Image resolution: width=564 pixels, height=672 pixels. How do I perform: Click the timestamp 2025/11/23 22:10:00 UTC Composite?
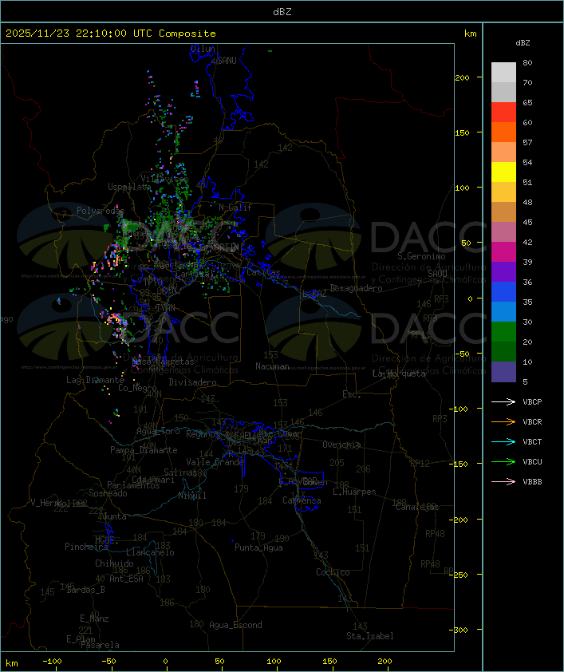pyautogui.click(x=111, y=34)
